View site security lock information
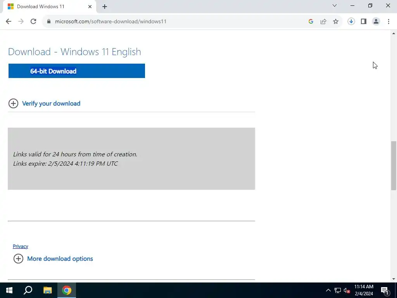Viewport: 397px width, 298px height. click(49, 22)
